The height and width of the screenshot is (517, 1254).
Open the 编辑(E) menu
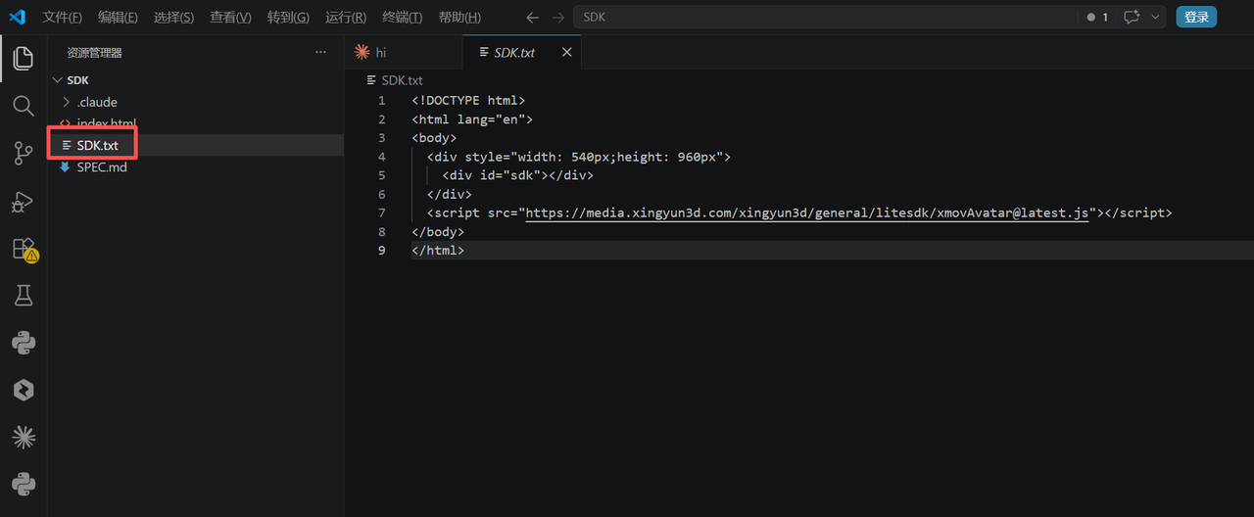pos(118,18)
